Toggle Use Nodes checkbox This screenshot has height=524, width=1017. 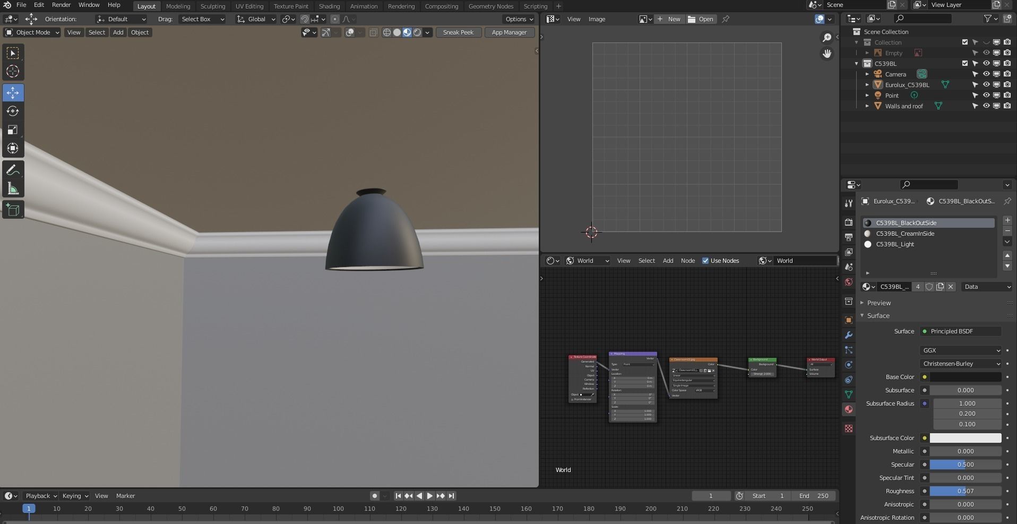tap(705, 261)
